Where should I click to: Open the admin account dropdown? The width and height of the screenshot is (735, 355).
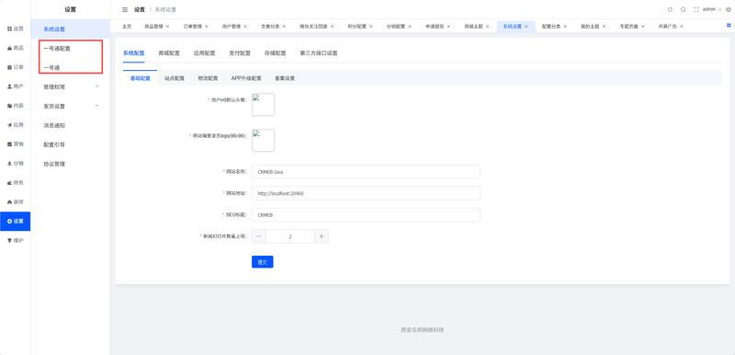[711, 9]
